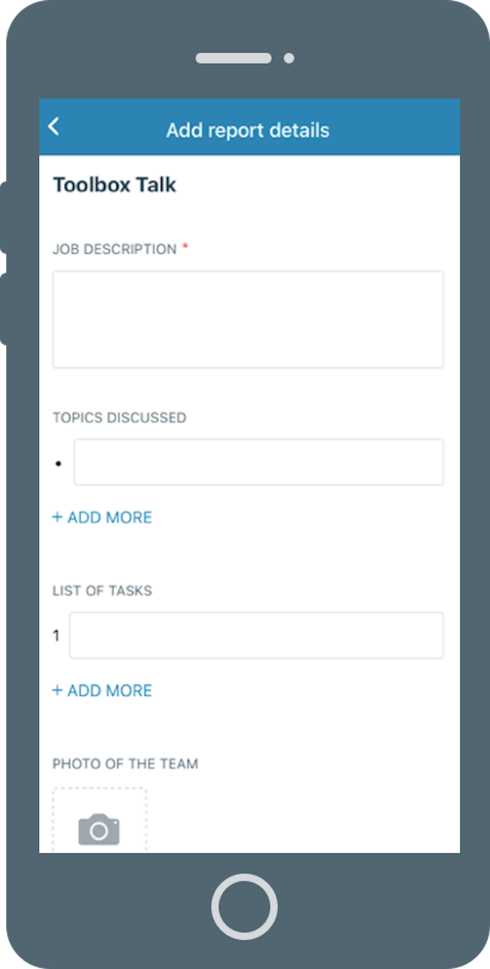The height and width of the screenshot is (969, 490).
Task: Click the phone's front camera dot
Action: (289, 58)
